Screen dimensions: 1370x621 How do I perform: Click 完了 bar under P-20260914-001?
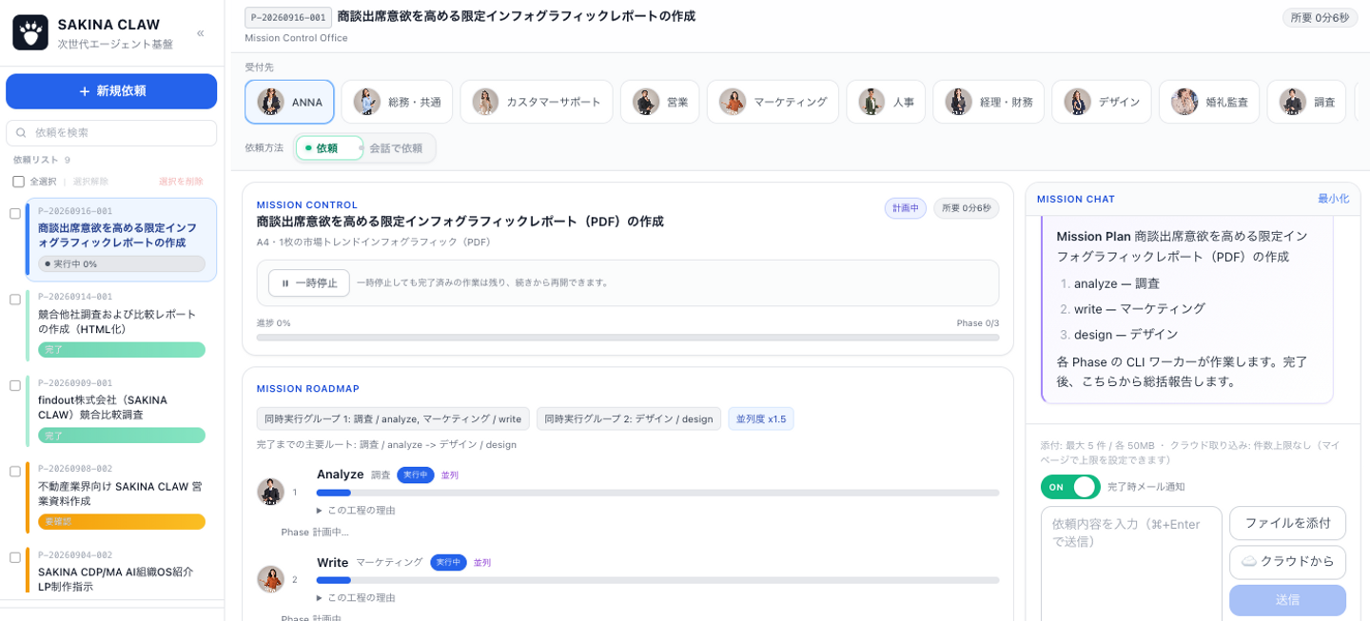122,350
